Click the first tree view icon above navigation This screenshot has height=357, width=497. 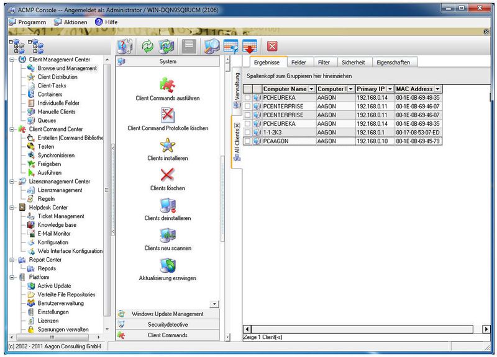click(x=17, y=46)
